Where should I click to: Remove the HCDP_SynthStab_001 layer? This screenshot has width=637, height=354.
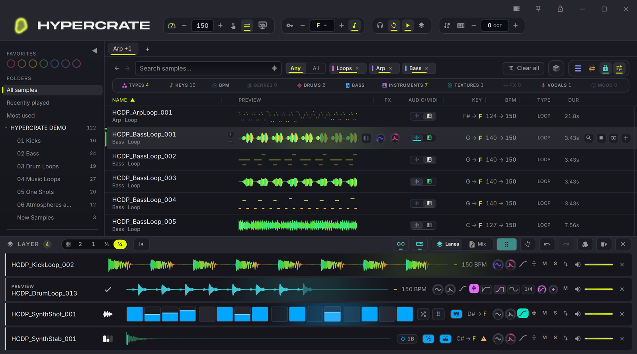tap(622, 339)
